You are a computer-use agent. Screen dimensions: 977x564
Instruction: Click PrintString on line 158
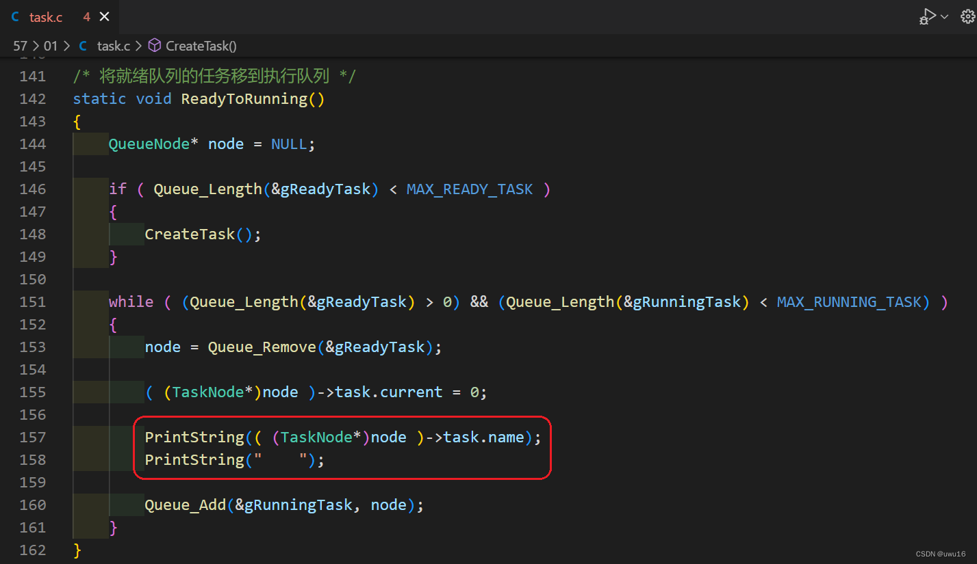point(194,459)
